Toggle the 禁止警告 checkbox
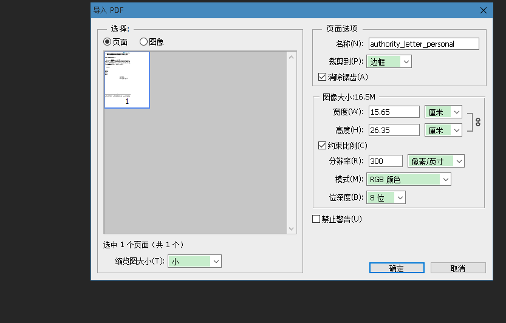 (316, 219)
